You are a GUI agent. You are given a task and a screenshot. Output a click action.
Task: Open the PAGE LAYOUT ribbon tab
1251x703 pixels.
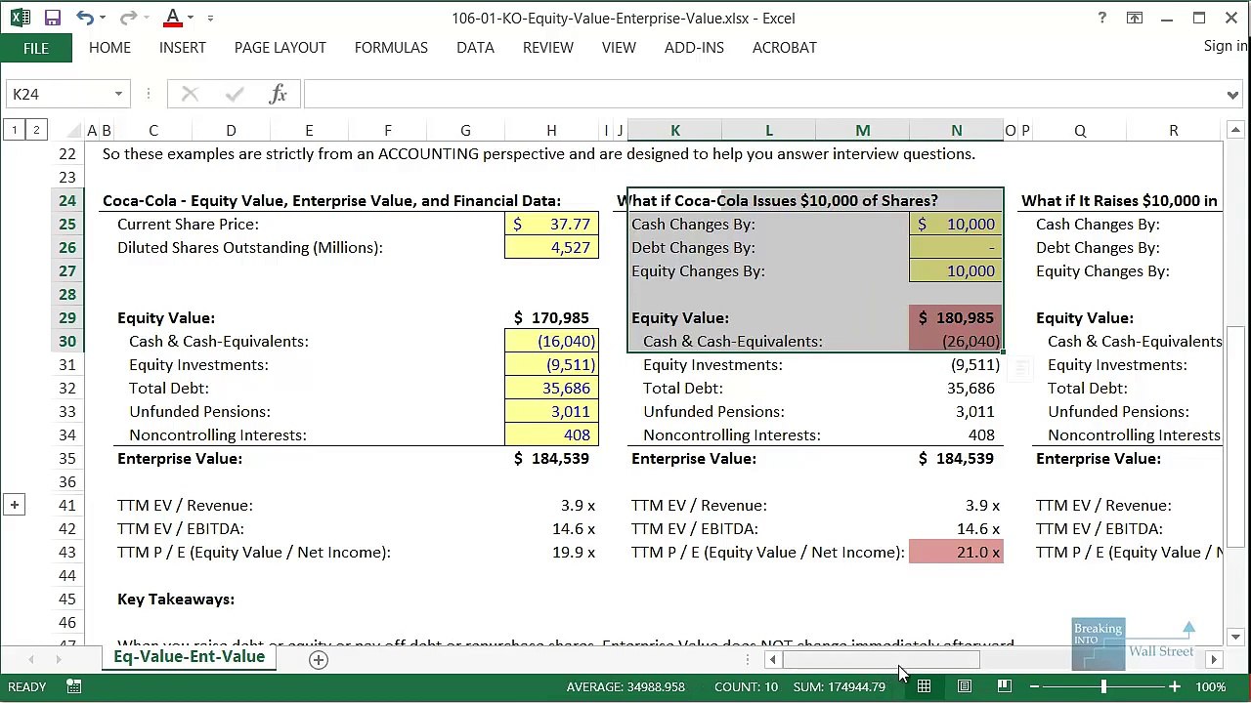pos(280,48)
